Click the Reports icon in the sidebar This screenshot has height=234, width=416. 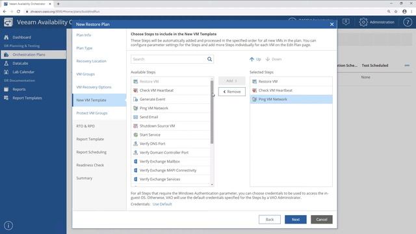pos(6,90)
